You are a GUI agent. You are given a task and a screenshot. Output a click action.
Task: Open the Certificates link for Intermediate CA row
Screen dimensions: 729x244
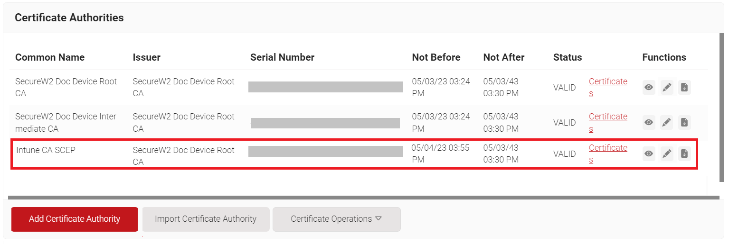tap(608, 122)
